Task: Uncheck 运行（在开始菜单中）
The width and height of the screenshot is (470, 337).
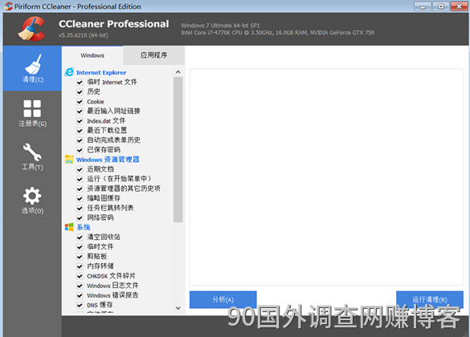Action: (x=80, y=179)
